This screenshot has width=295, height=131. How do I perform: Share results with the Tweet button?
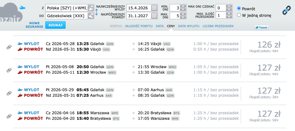coord(261,28)
